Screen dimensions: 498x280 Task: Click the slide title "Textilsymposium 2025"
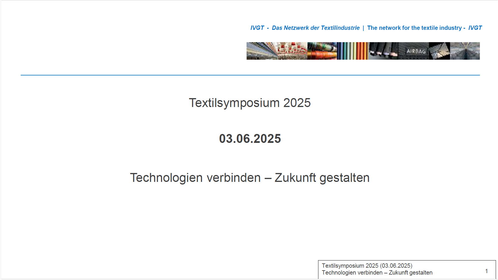coord(250,103)
